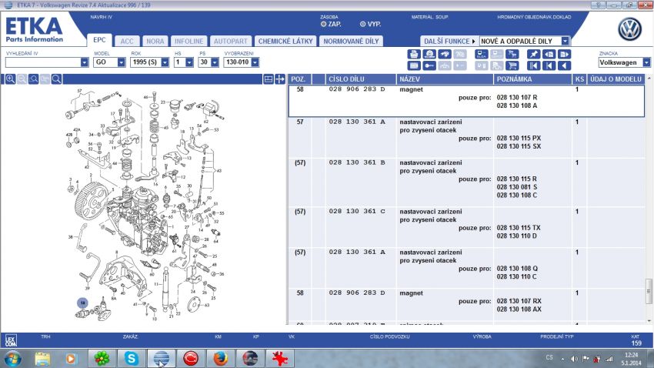Image resolution: width=654 pixels, height=368 pixels.
Task: Switch to the Chemické látky tab
Action: [x=285, y=41]
